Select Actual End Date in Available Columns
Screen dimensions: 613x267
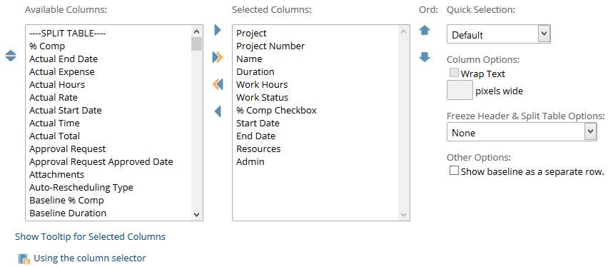(64, 59)
